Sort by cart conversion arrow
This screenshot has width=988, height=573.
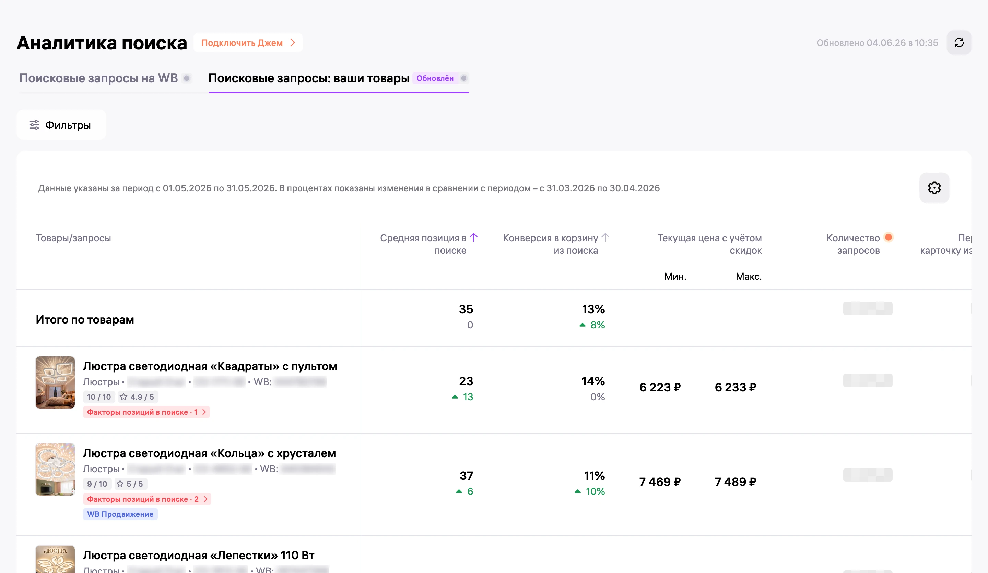tap(605, 237)
